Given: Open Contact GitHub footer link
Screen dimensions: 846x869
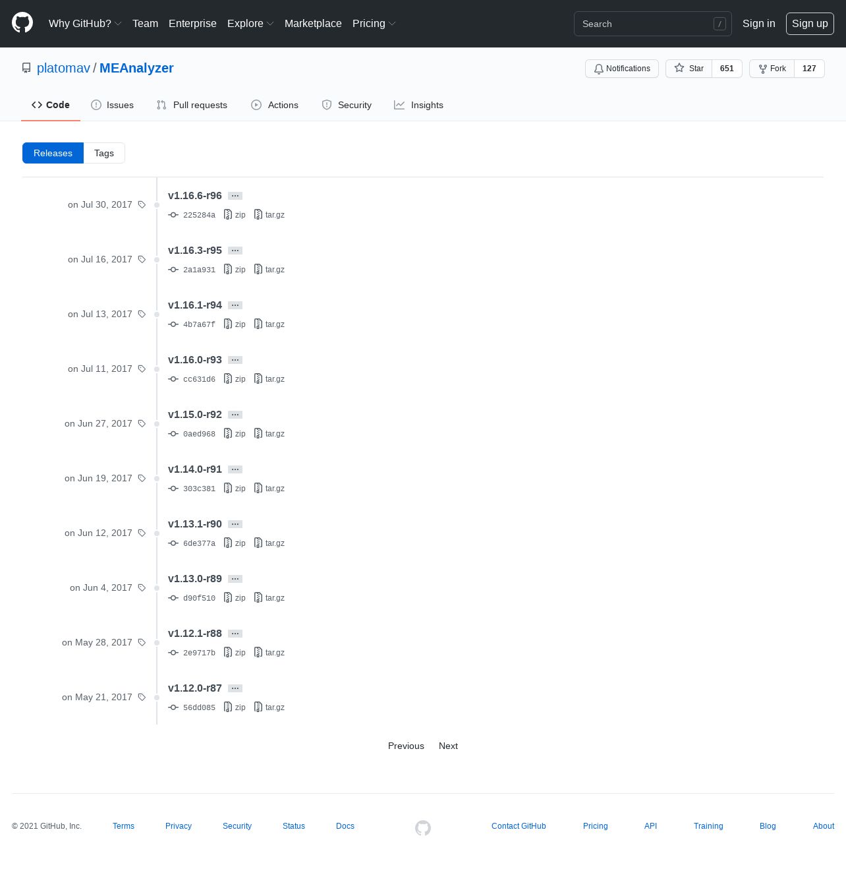Looking at the screenshot, I should click(x=519, y=826).
